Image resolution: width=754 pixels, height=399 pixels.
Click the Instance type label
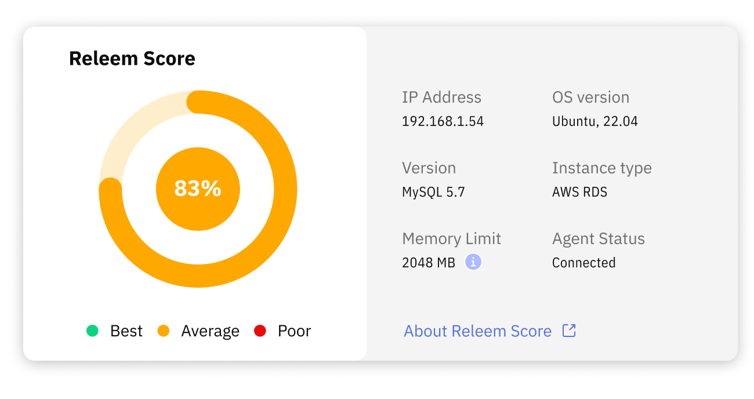click(x=601, y=168)
